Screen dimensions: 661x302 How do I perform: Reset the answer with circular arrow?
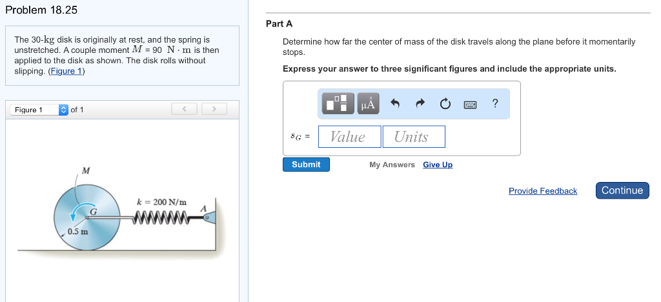(x=445, y=103)
